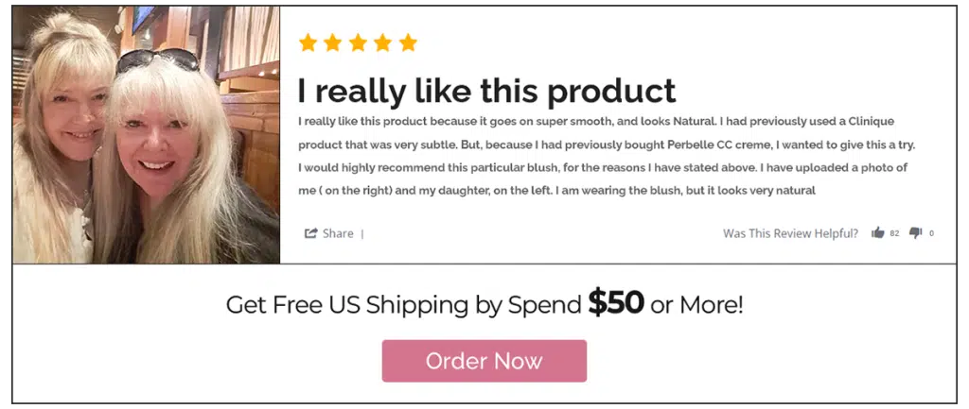
Task: Select the fifth rating star
Action: click(408, 43)
